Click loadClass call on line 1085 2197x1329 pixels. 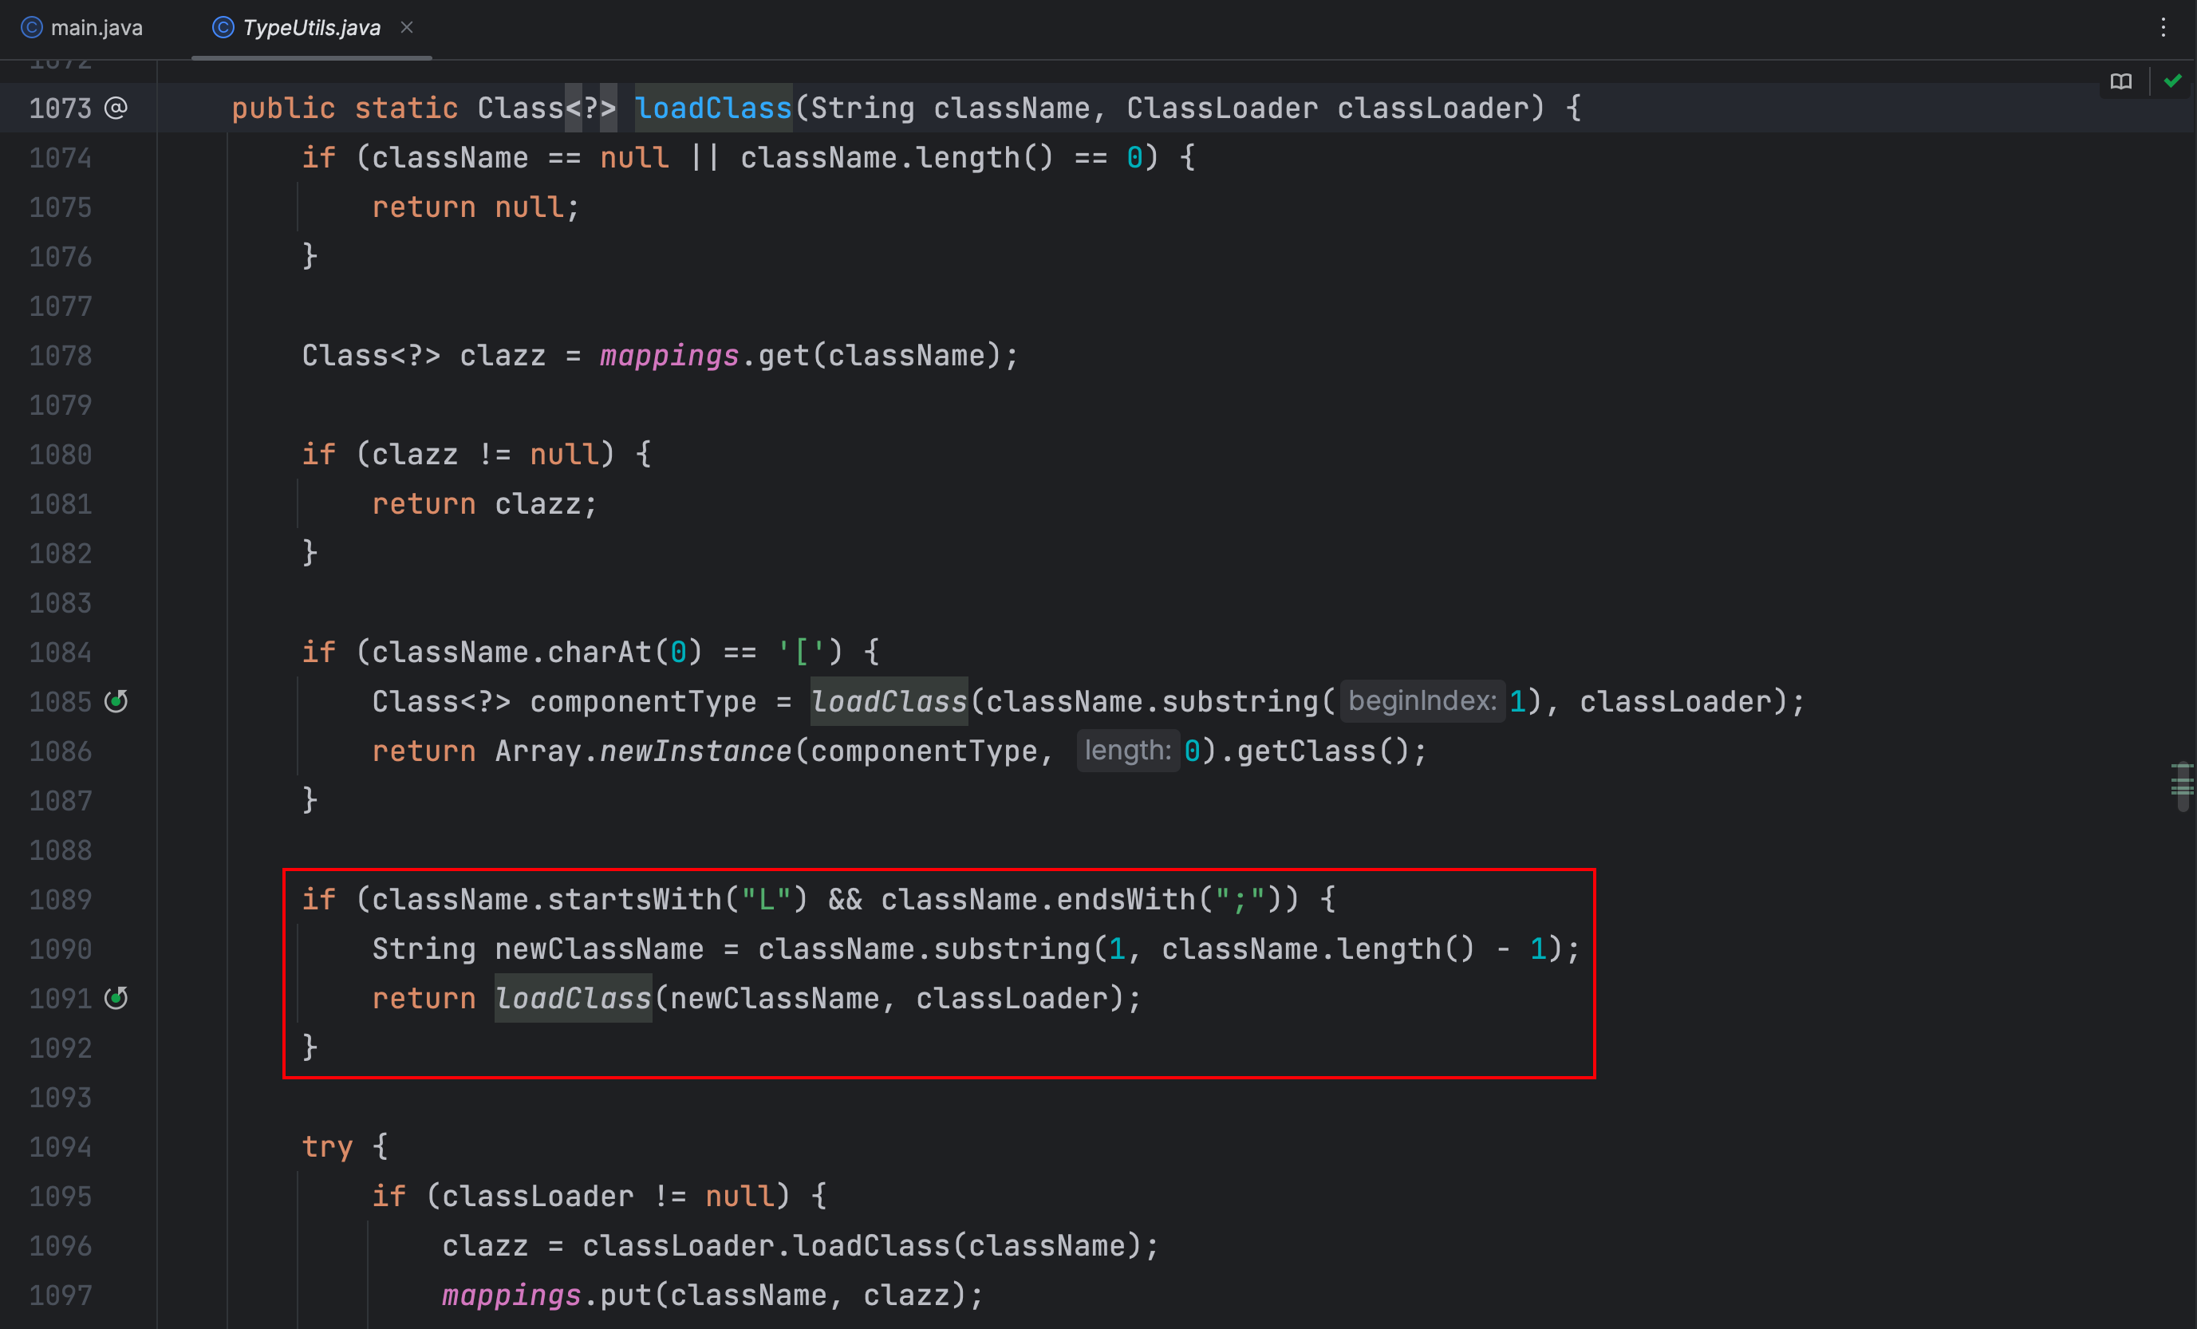(x=889, y=701)
